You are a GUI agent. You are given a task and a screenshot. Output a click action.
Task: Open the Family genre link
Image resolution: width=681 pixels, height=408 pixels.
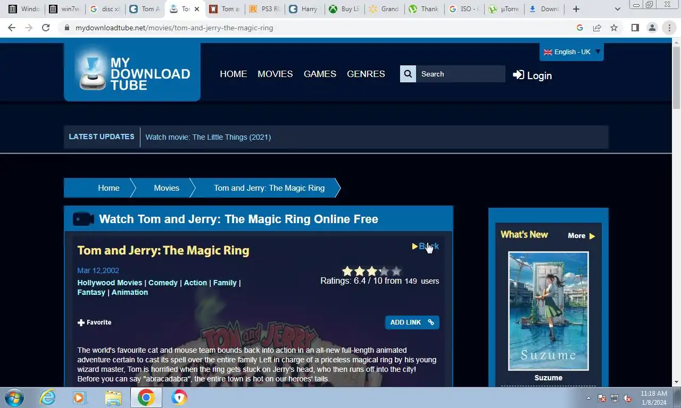click(225, 283)
